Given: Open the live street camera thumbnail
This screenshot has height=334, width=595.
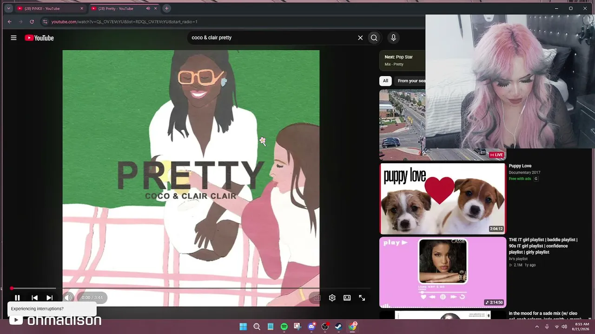Looking at the screenshot, I should click(403, 125).
